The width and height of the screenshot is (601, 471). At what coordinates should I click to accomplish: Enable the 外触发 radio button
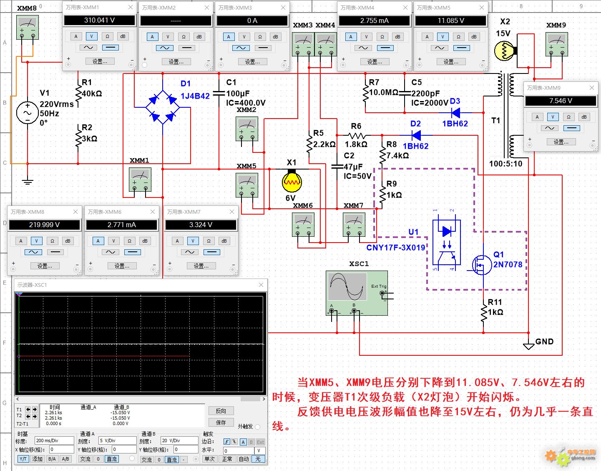point(257,426)
